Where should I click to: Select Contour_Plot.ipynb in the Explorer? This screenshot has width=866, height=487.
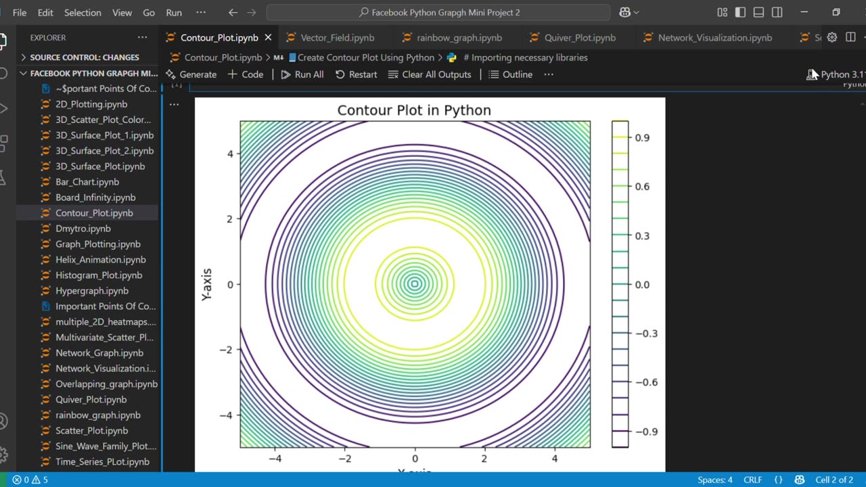pyautogui.click(x=94, y=213)
